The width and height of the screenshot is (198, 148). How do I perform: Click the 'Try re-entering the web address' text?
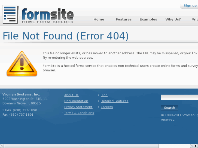pos(68,58)
